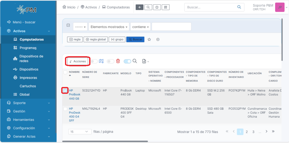The image size is (289, 143).
Task: Check the HP ProDesk 400 G4 SFF row checkbox
Action: [x=65, y=109]
